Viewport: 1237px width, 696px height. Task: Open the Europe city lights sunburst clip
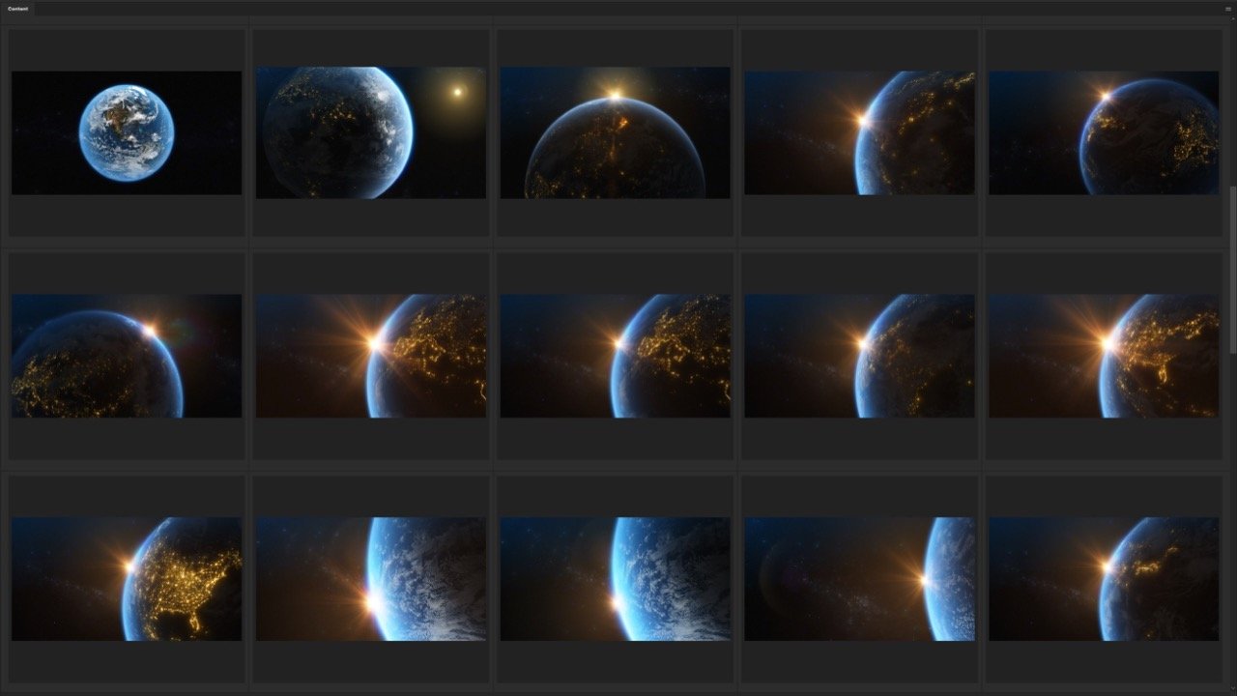(x=372, y=356)
